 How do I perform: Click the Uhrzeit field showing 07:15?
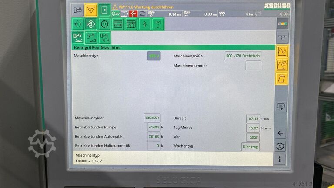(253, 119)
